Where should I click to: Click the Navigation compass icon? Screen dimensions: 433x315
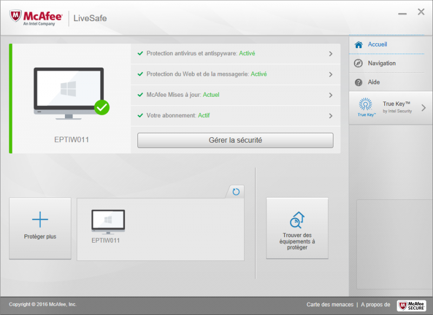[x=357, y=63]
